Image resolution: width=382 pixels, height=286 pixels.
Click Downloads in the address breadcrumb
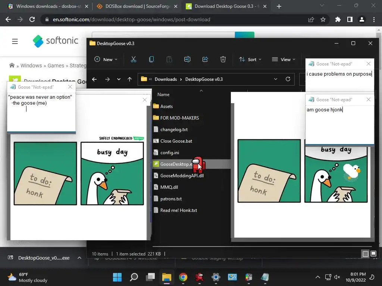(166, 79)
